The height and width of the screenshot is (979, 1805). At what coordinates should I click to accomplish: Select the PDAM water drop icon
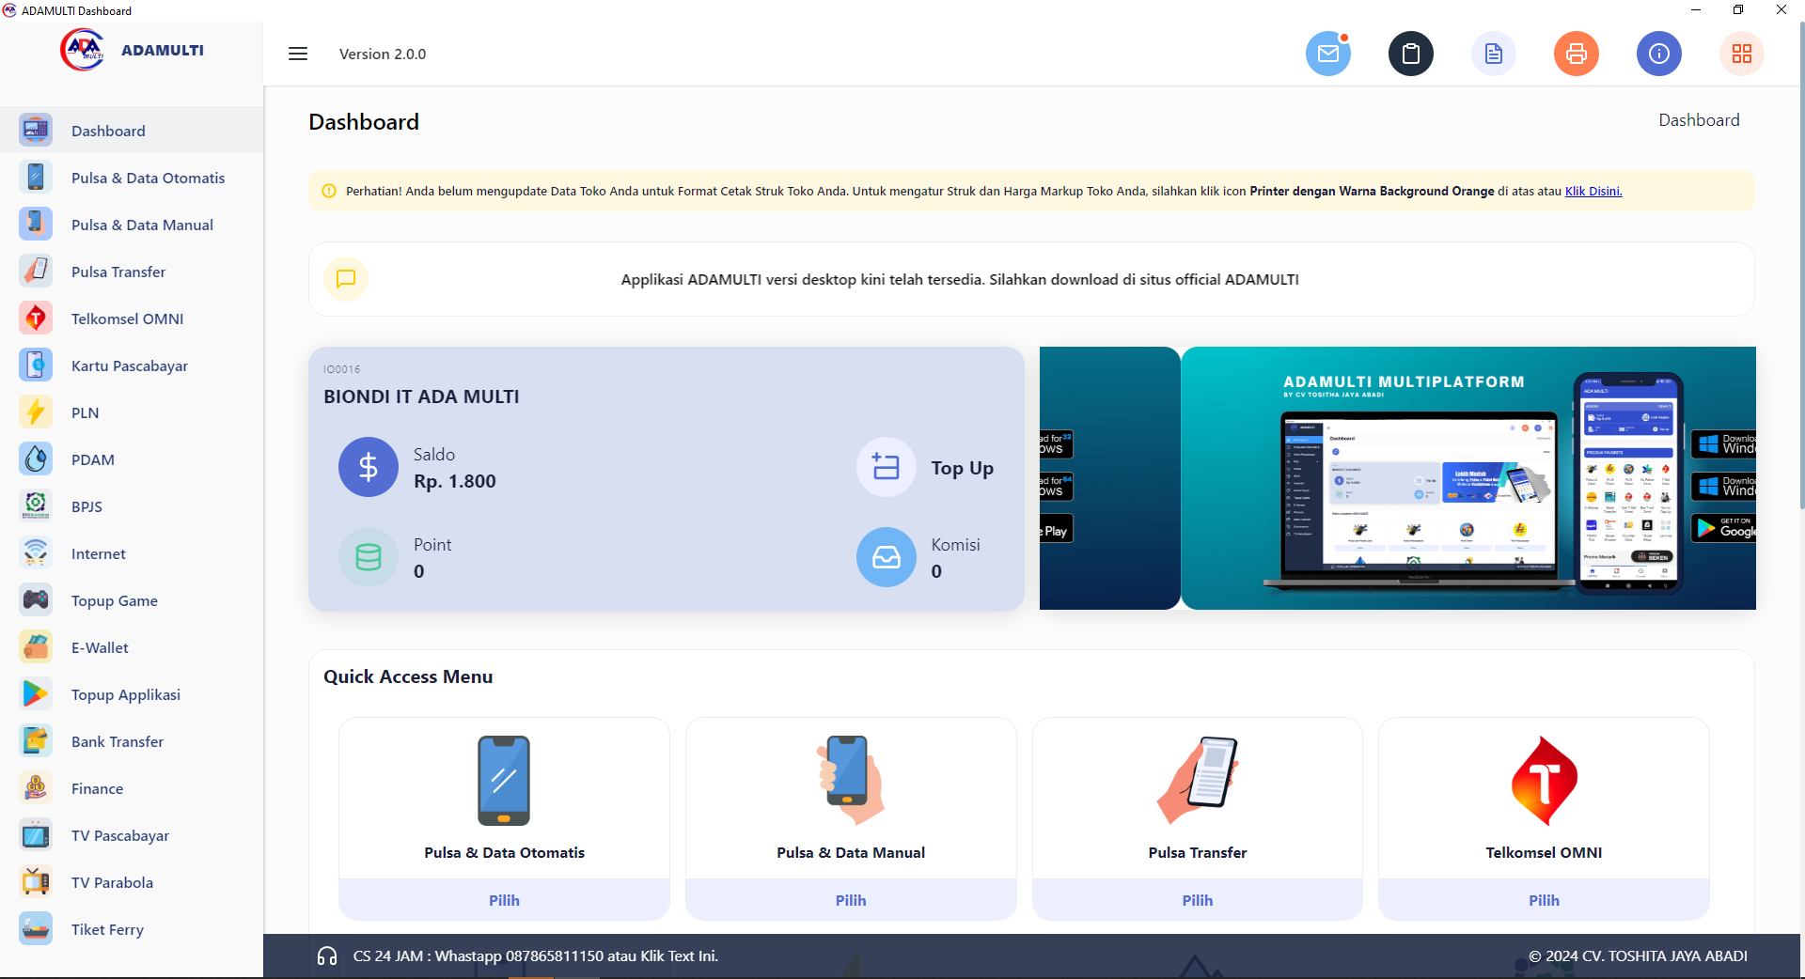coord(36,458)
